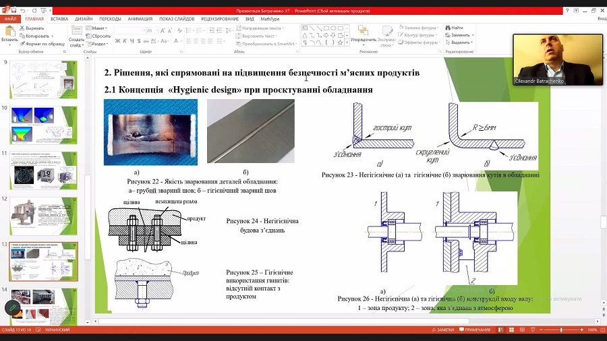The image size is (607, 341).
Task: Toggle underline Ч formatting
Action: (132, 41)
